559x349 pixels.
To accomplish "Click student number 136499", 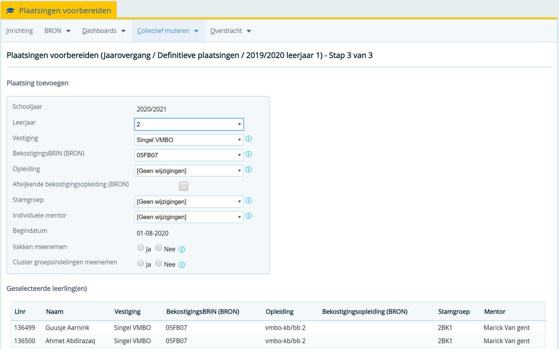I will tap(25, 328).
